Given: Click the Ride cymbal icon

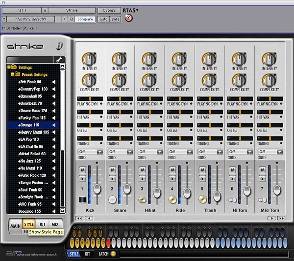Looking at the screenshot, I should [172, 199].
